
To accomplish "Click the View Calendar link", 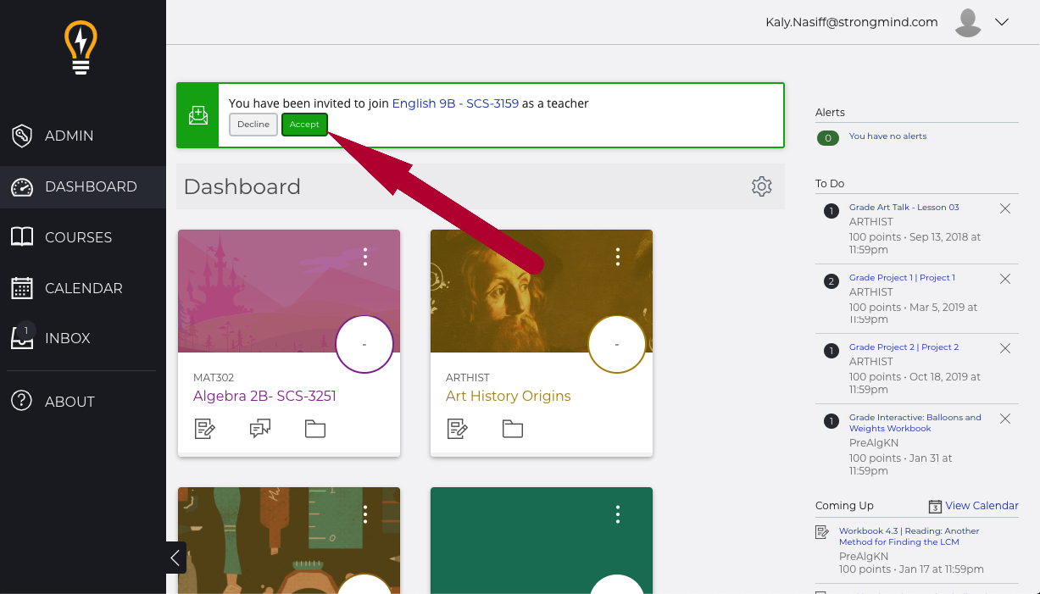I will 982,506.
